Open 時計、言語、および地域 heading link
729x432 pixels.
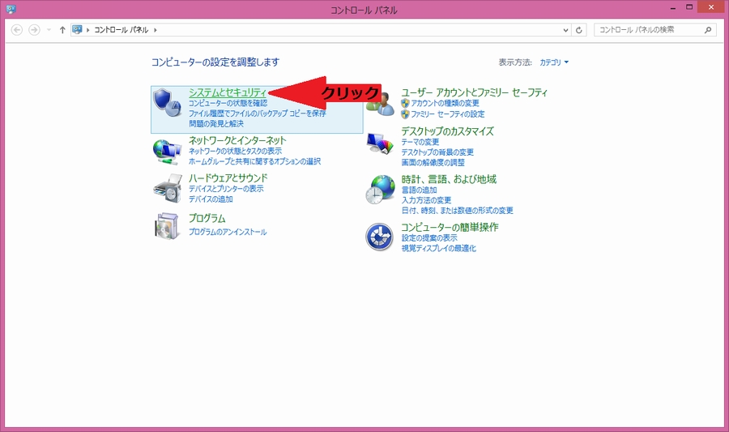point(449,179)
